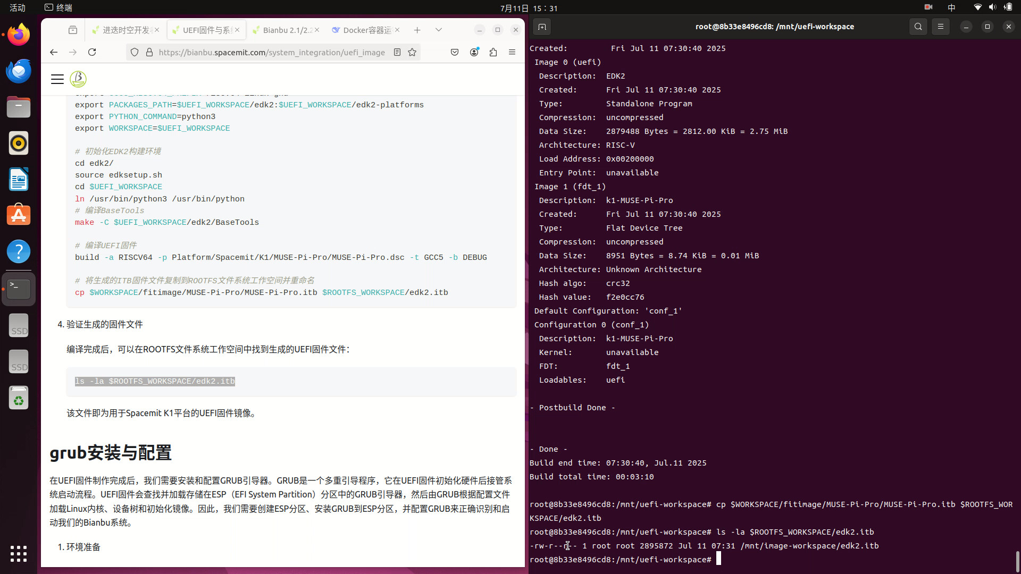Open the clock 7月11日 15:31 calendar
Screen dimensions: 1021x574
pos(529,8)
